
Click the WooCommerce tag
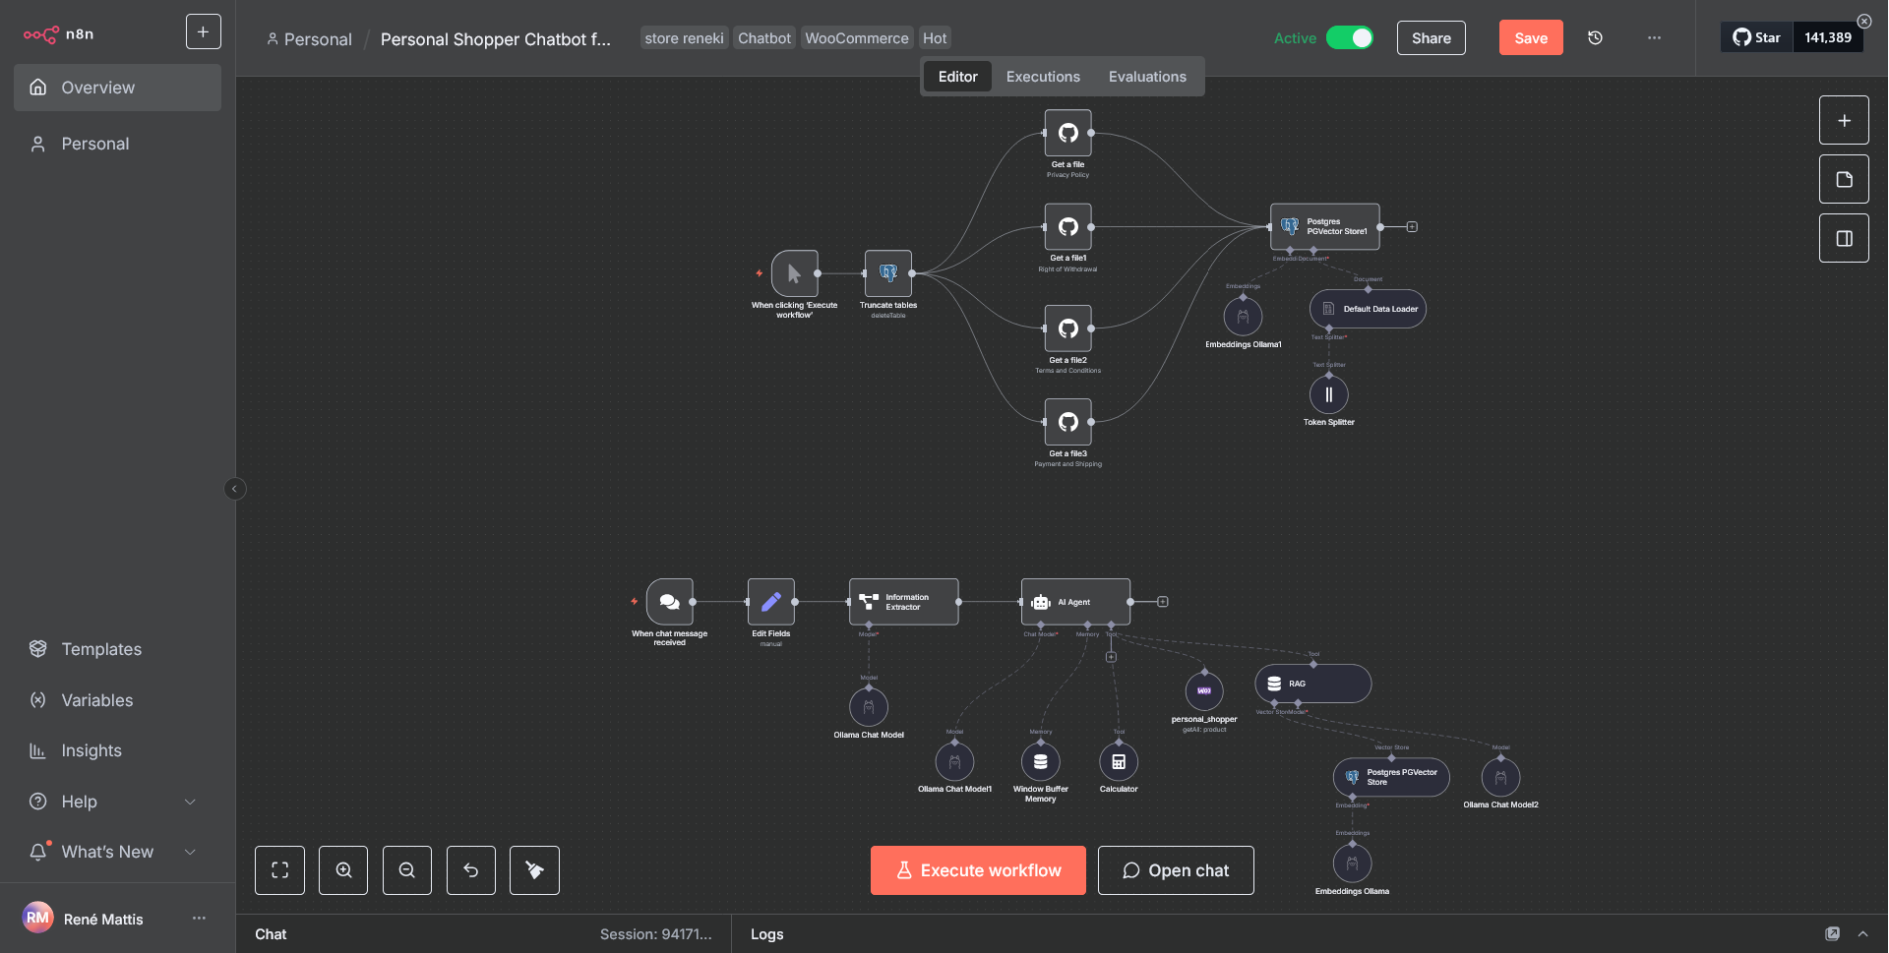[856, 38]
